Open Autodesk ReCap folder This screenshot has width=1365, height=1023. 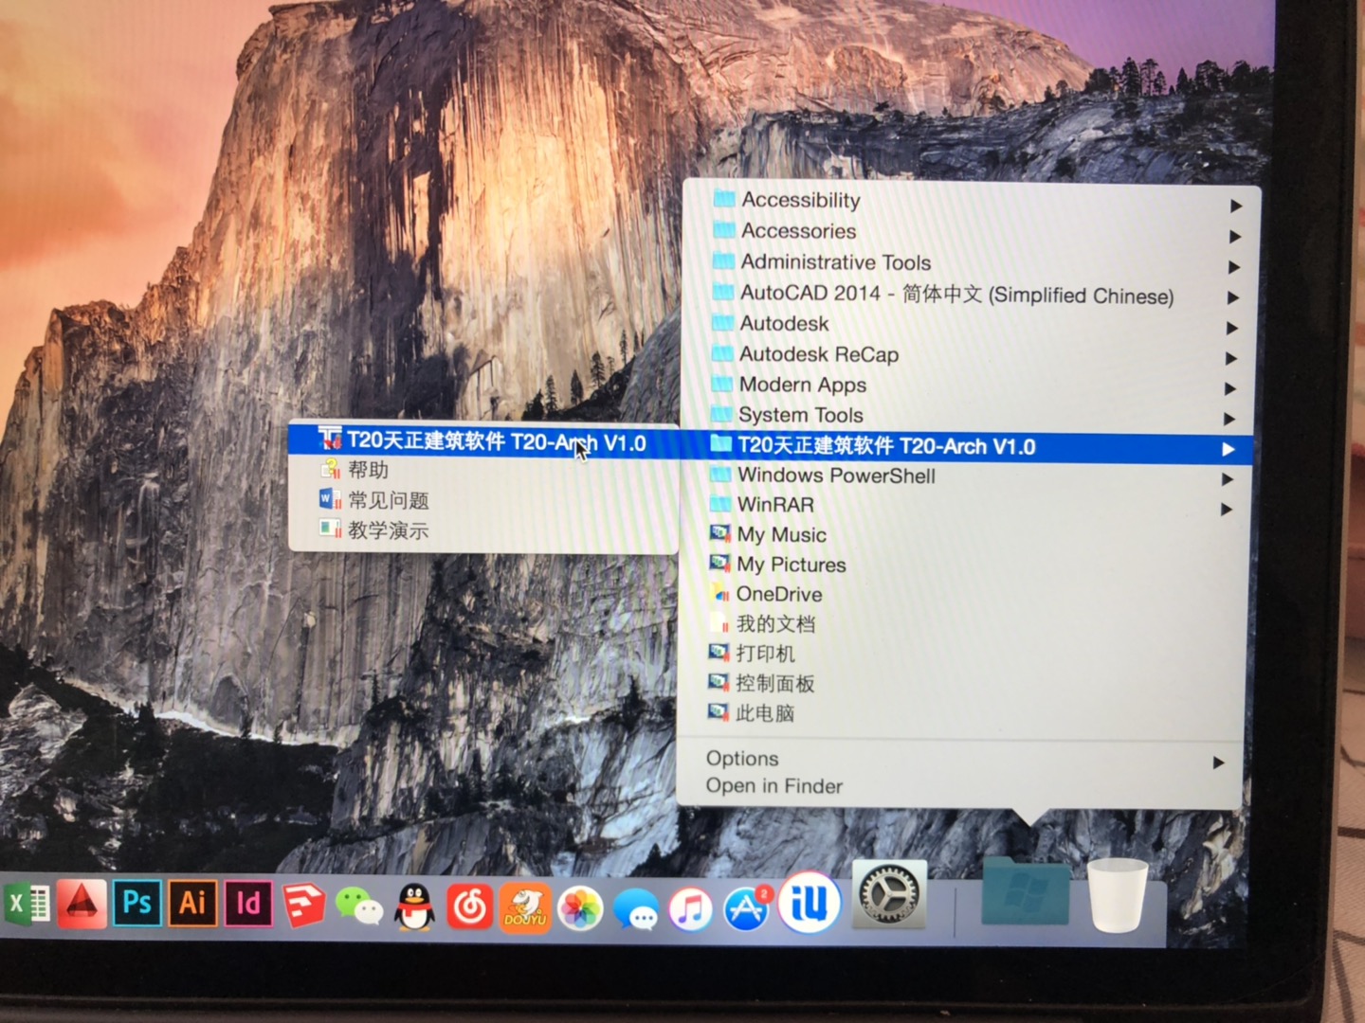click(x=970, y=355)
